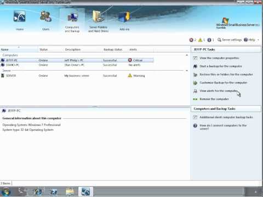Image resolution: width=263 pixels, height=197 pixels.
Task: Select the Computers and Backup tab
Action: pos(72,21)
